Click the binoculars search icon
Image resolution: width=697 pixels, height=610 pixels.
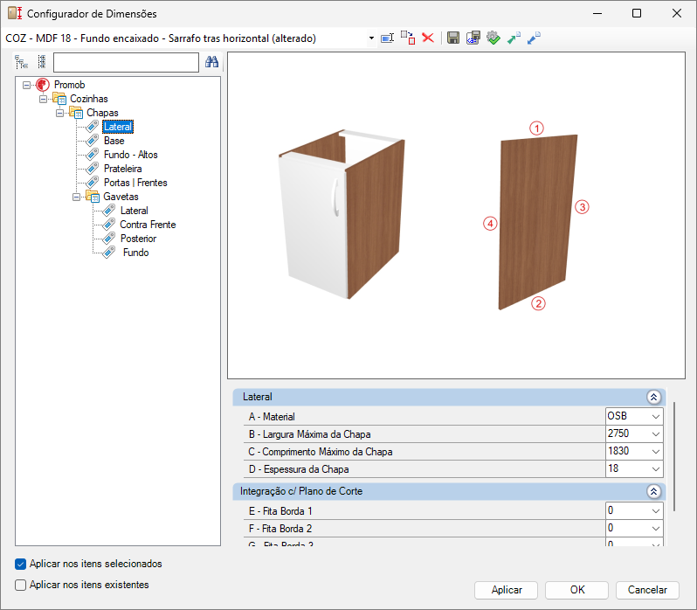[x=211, y=62]
